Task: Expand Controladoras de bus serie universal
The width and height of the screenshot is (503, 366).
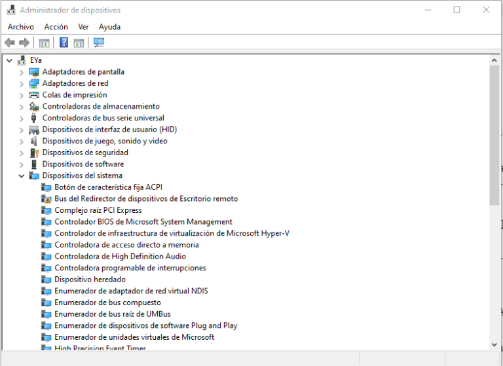Action: pos(22,119)
